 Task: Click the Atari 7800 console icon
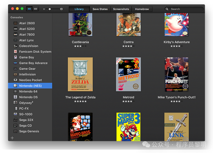[15, 35]
